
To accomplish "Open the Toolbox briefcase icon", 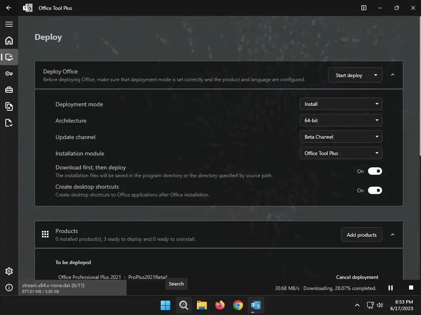I will tap(9, 90).
